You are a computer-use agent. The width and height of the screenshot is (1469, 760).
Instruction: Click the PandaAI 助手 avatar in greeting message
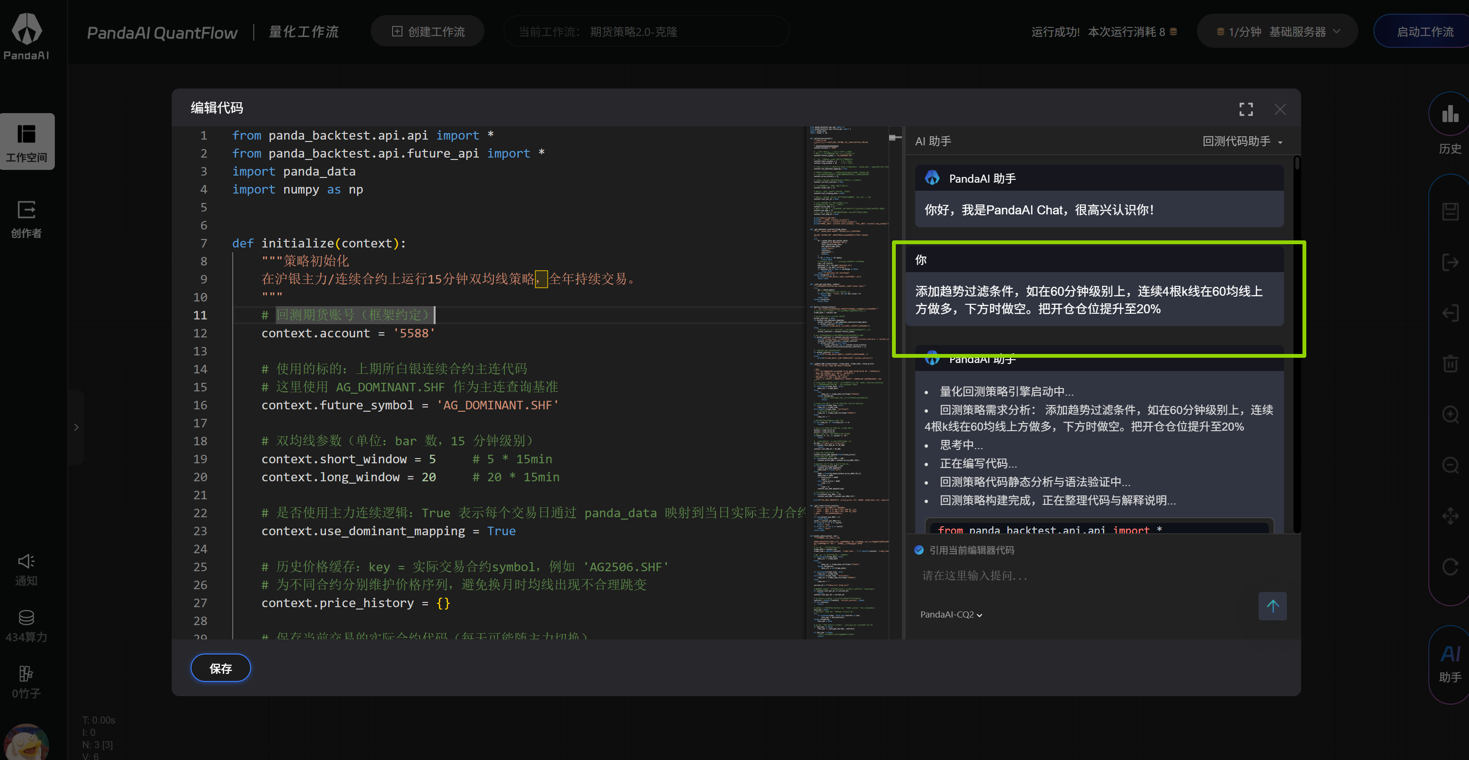[x=932, y=178]
